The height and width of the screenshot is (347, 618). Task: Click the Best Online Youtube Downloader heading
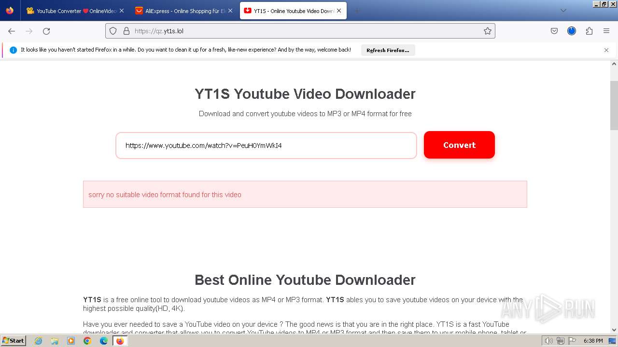(x=305, y=280)
